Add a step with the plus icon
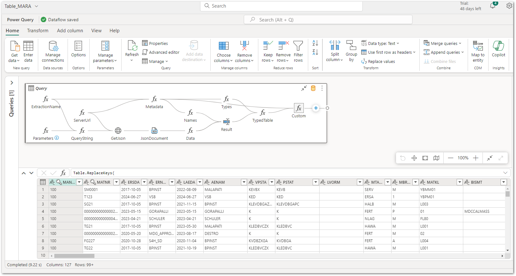516x276 pixels. (316, 108)
